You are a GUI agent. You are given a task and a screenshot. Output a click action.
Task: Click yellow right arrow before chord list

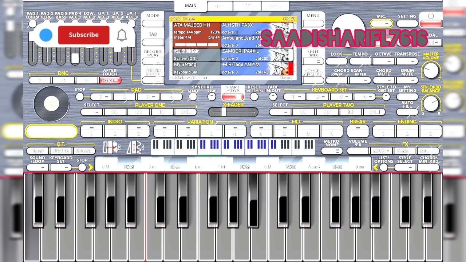coord(90,167)
